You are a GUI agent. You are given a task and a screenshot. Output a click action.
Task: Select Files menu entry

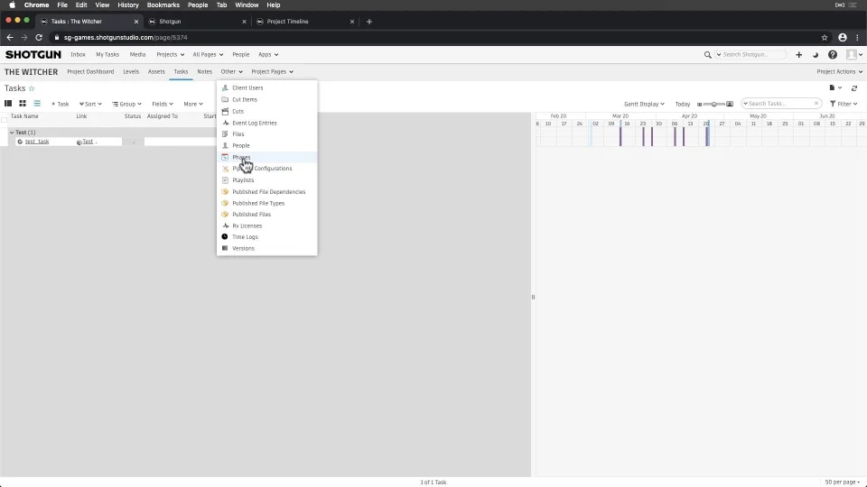[x=238, y=134]
